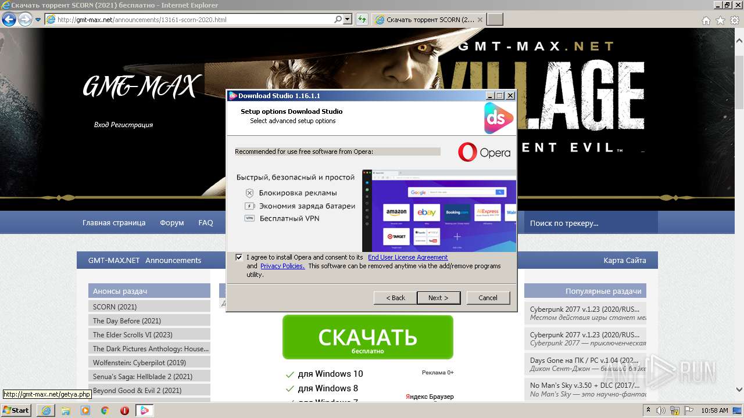Click the green СКАЧАТЬ download button
The image size is (744, 418).
coord(367,337)
